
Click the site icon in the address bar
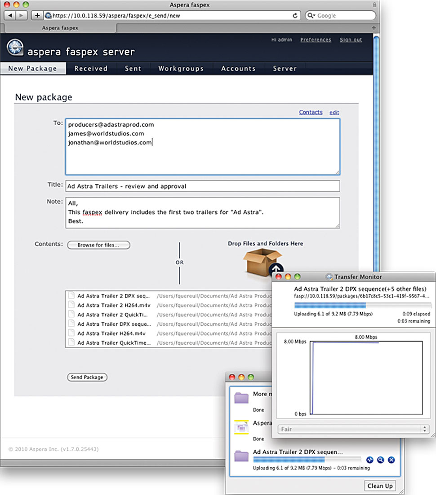pos(48,15)
